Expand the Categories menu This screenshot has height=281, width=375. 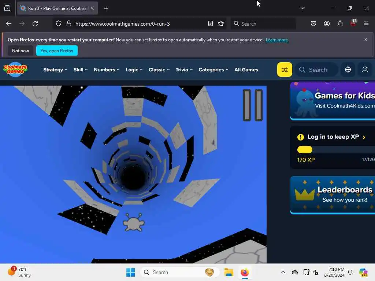(214, 70)
